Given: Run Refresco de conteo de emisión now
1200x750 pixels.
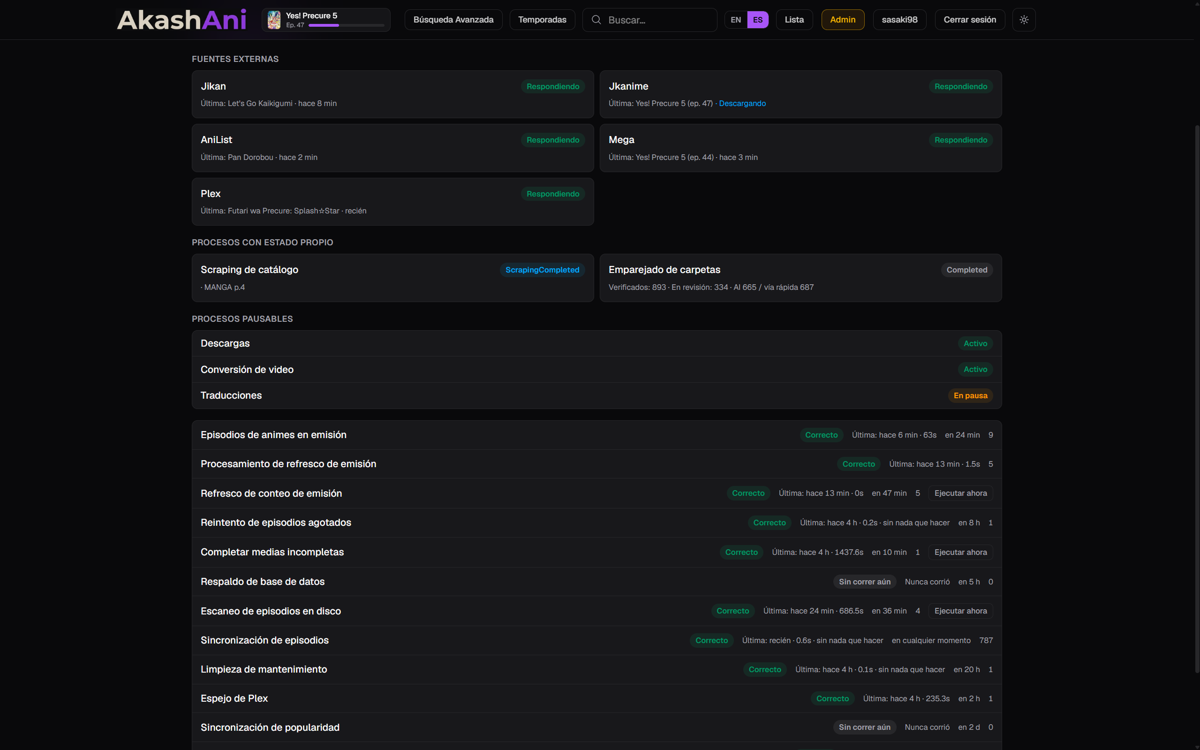Looking at the screenshot, I should click(x=960, y=493).
